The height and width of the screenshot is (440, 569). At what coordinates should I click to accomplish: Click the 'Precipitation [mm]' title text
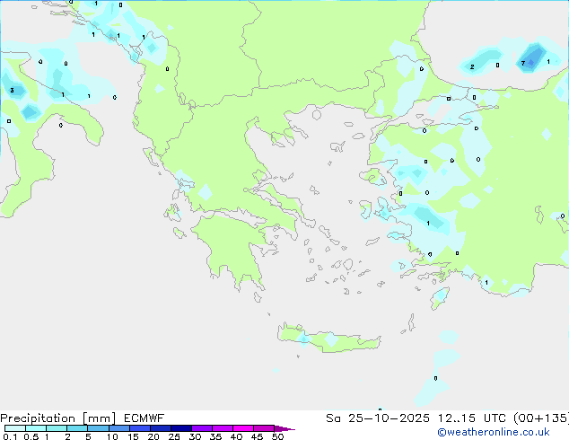[x=57, y=418]
